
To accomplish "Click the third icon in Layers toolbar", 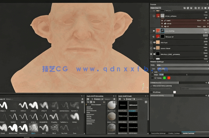I will point(191,8).
